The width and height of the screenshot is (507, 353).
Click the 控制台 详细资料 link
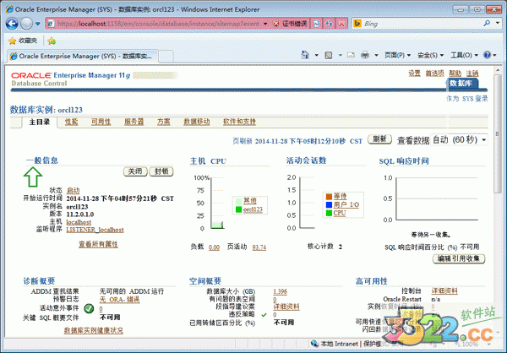tap(444, 291)
